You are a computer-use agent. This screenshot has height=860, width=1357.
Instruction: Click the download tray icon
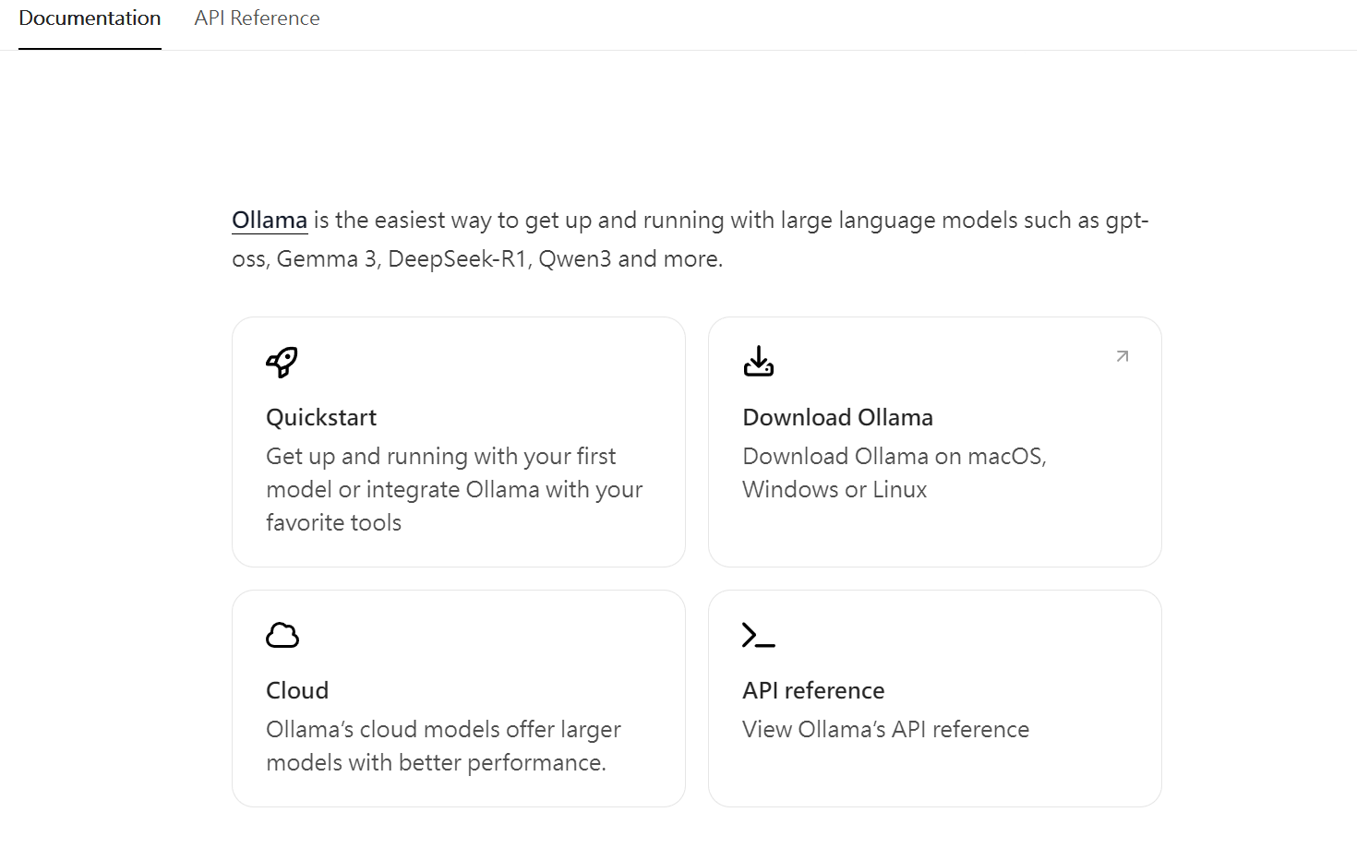point(759,362)
